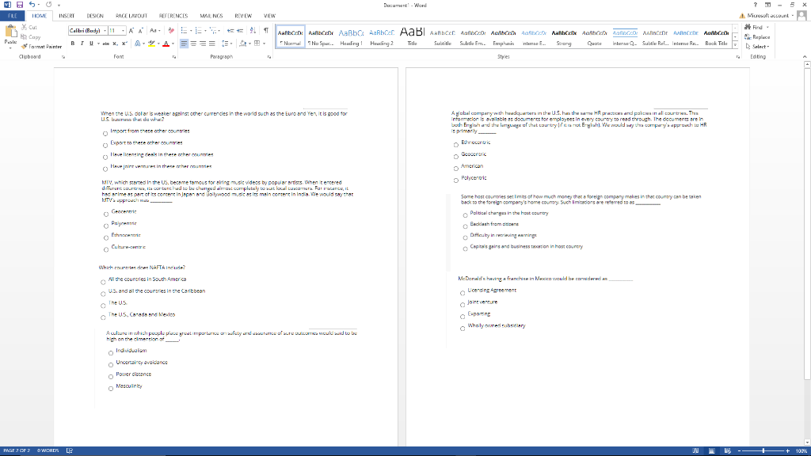
Task: Switch to the REFERENCES tab
Action: tap(173, 16)
